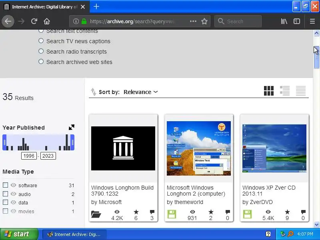Click the forward navigation arrow
The width and height of the screenshot is (320, 240).
click(21, 21)
